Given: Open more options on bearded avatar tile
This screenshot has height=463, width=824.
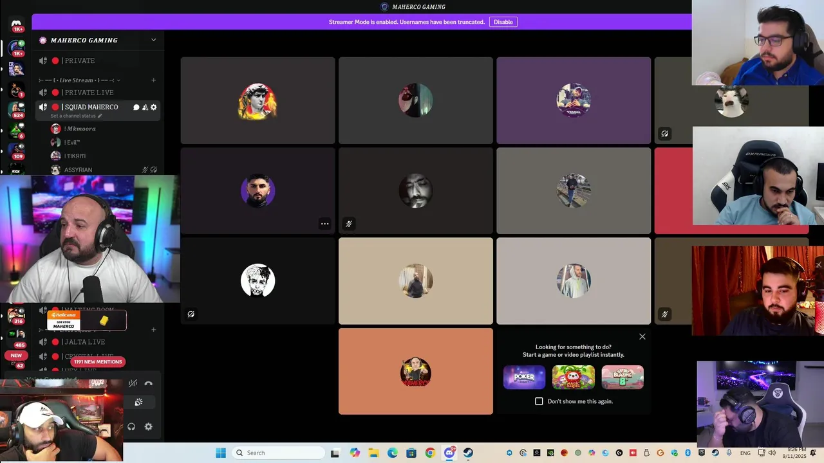Looking at the screenshot, I should coord(325,224).
